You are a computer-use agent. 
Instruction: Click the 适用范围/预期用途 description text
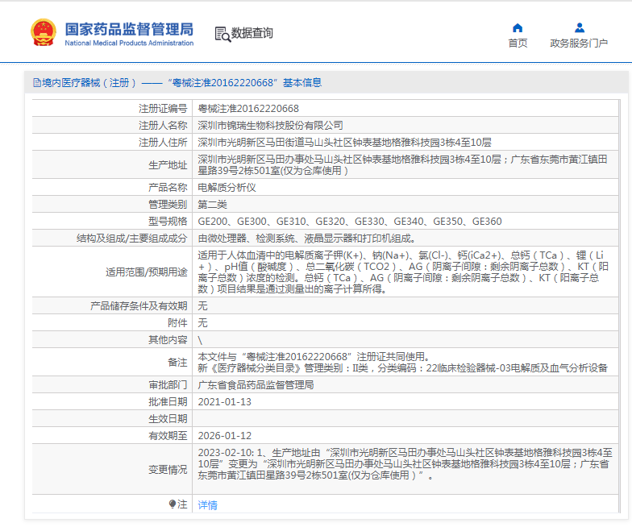pyautogui.click(x=403, y=272)
